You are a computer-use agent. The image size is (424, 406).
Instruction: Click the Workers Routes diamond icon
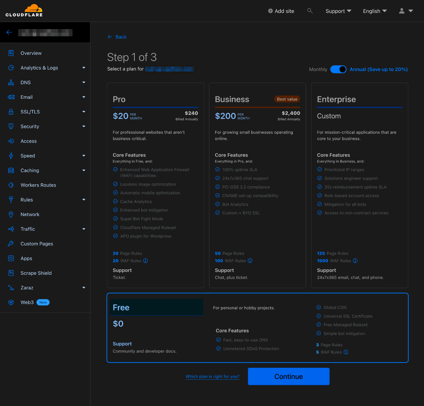(x=11, y=185)
